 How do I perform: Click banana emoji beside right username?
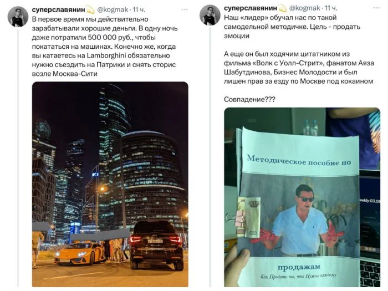pyautogui.click(x=282, y=8)
